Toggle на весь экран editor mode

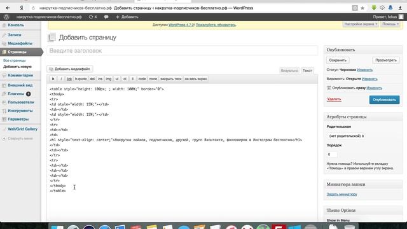(196, 79)
